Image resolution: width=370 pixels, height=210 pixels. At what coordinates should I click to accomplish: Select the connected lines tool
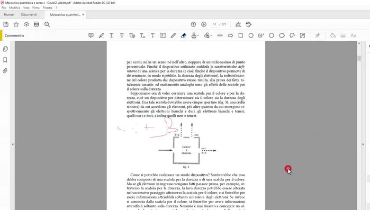coord(292,35)
